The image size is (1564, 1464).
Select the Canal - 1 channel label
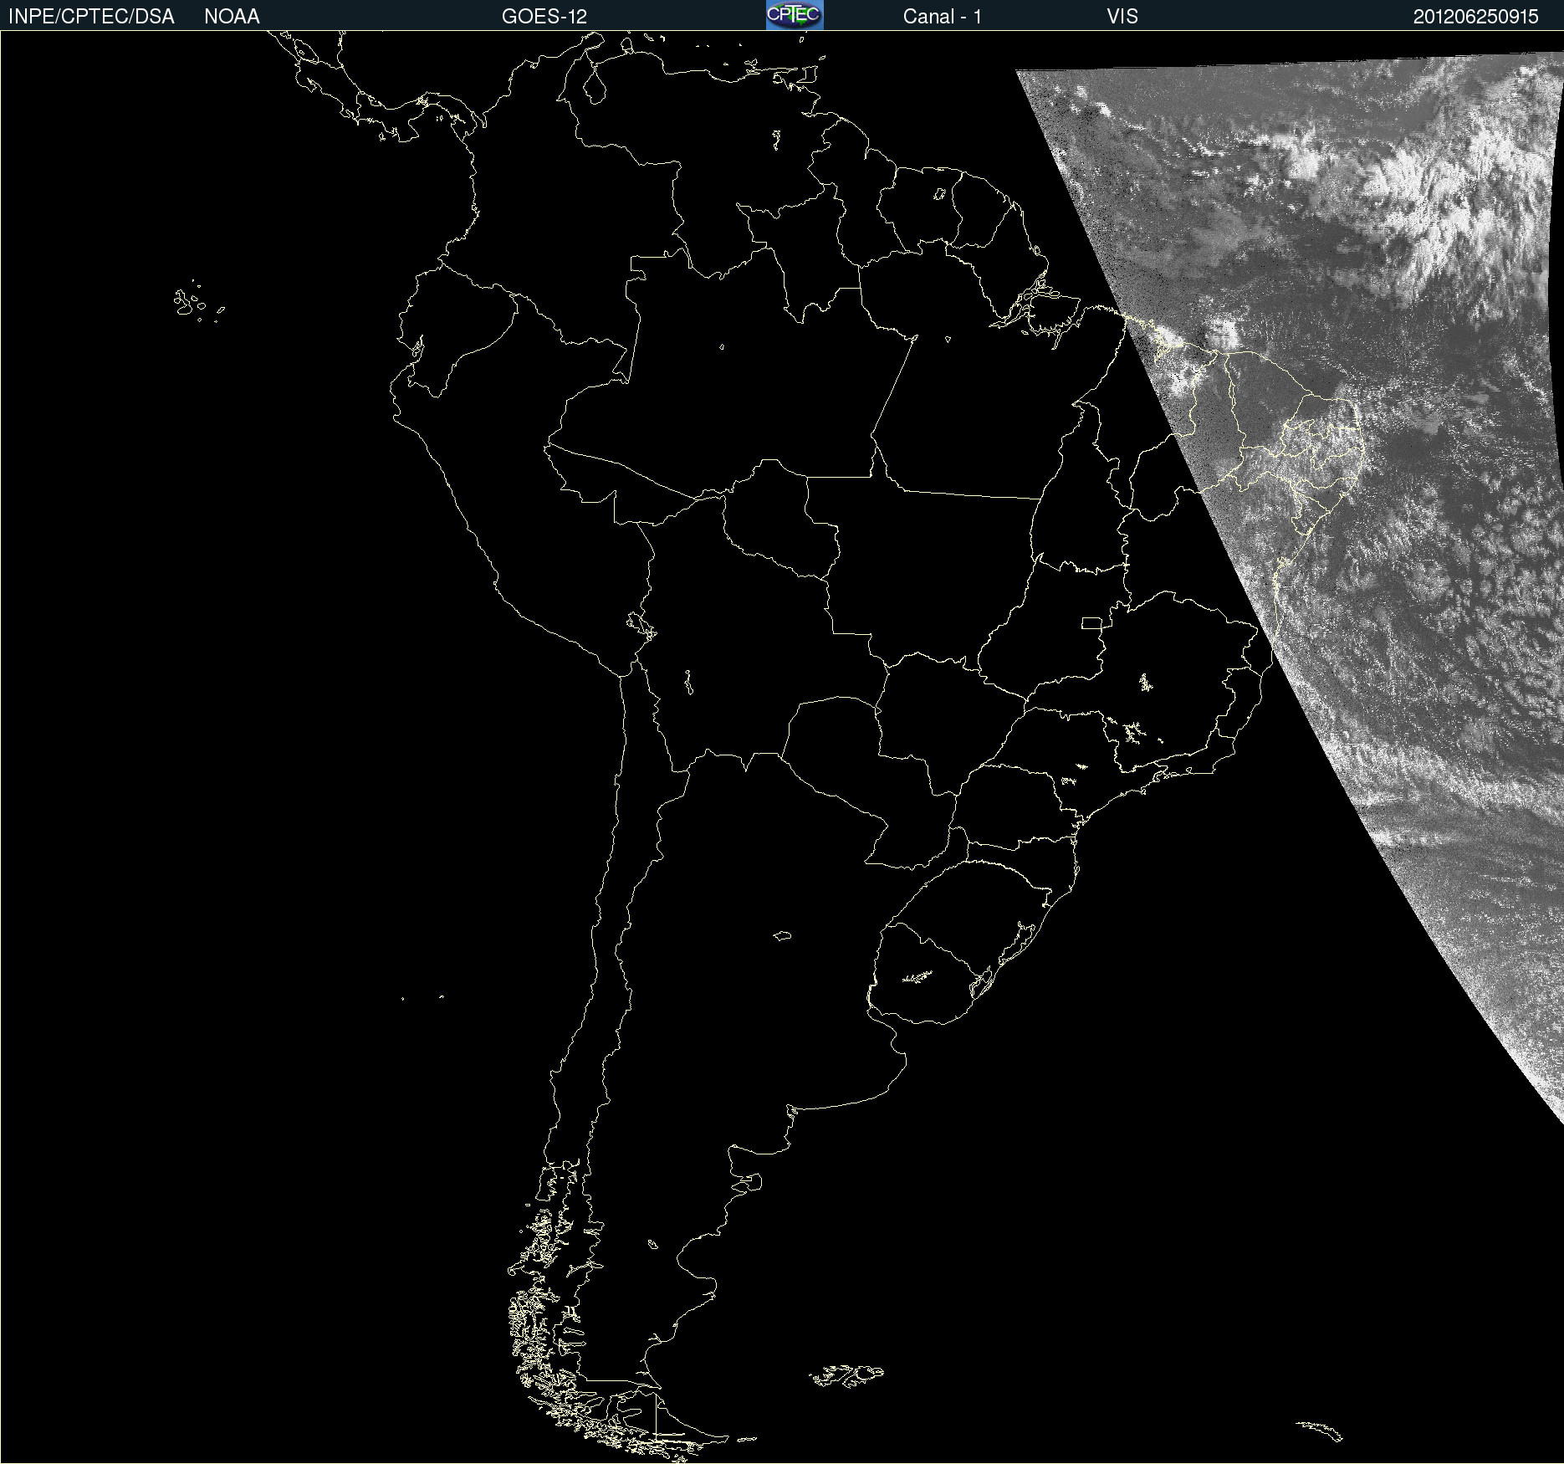tap(943, 17)
